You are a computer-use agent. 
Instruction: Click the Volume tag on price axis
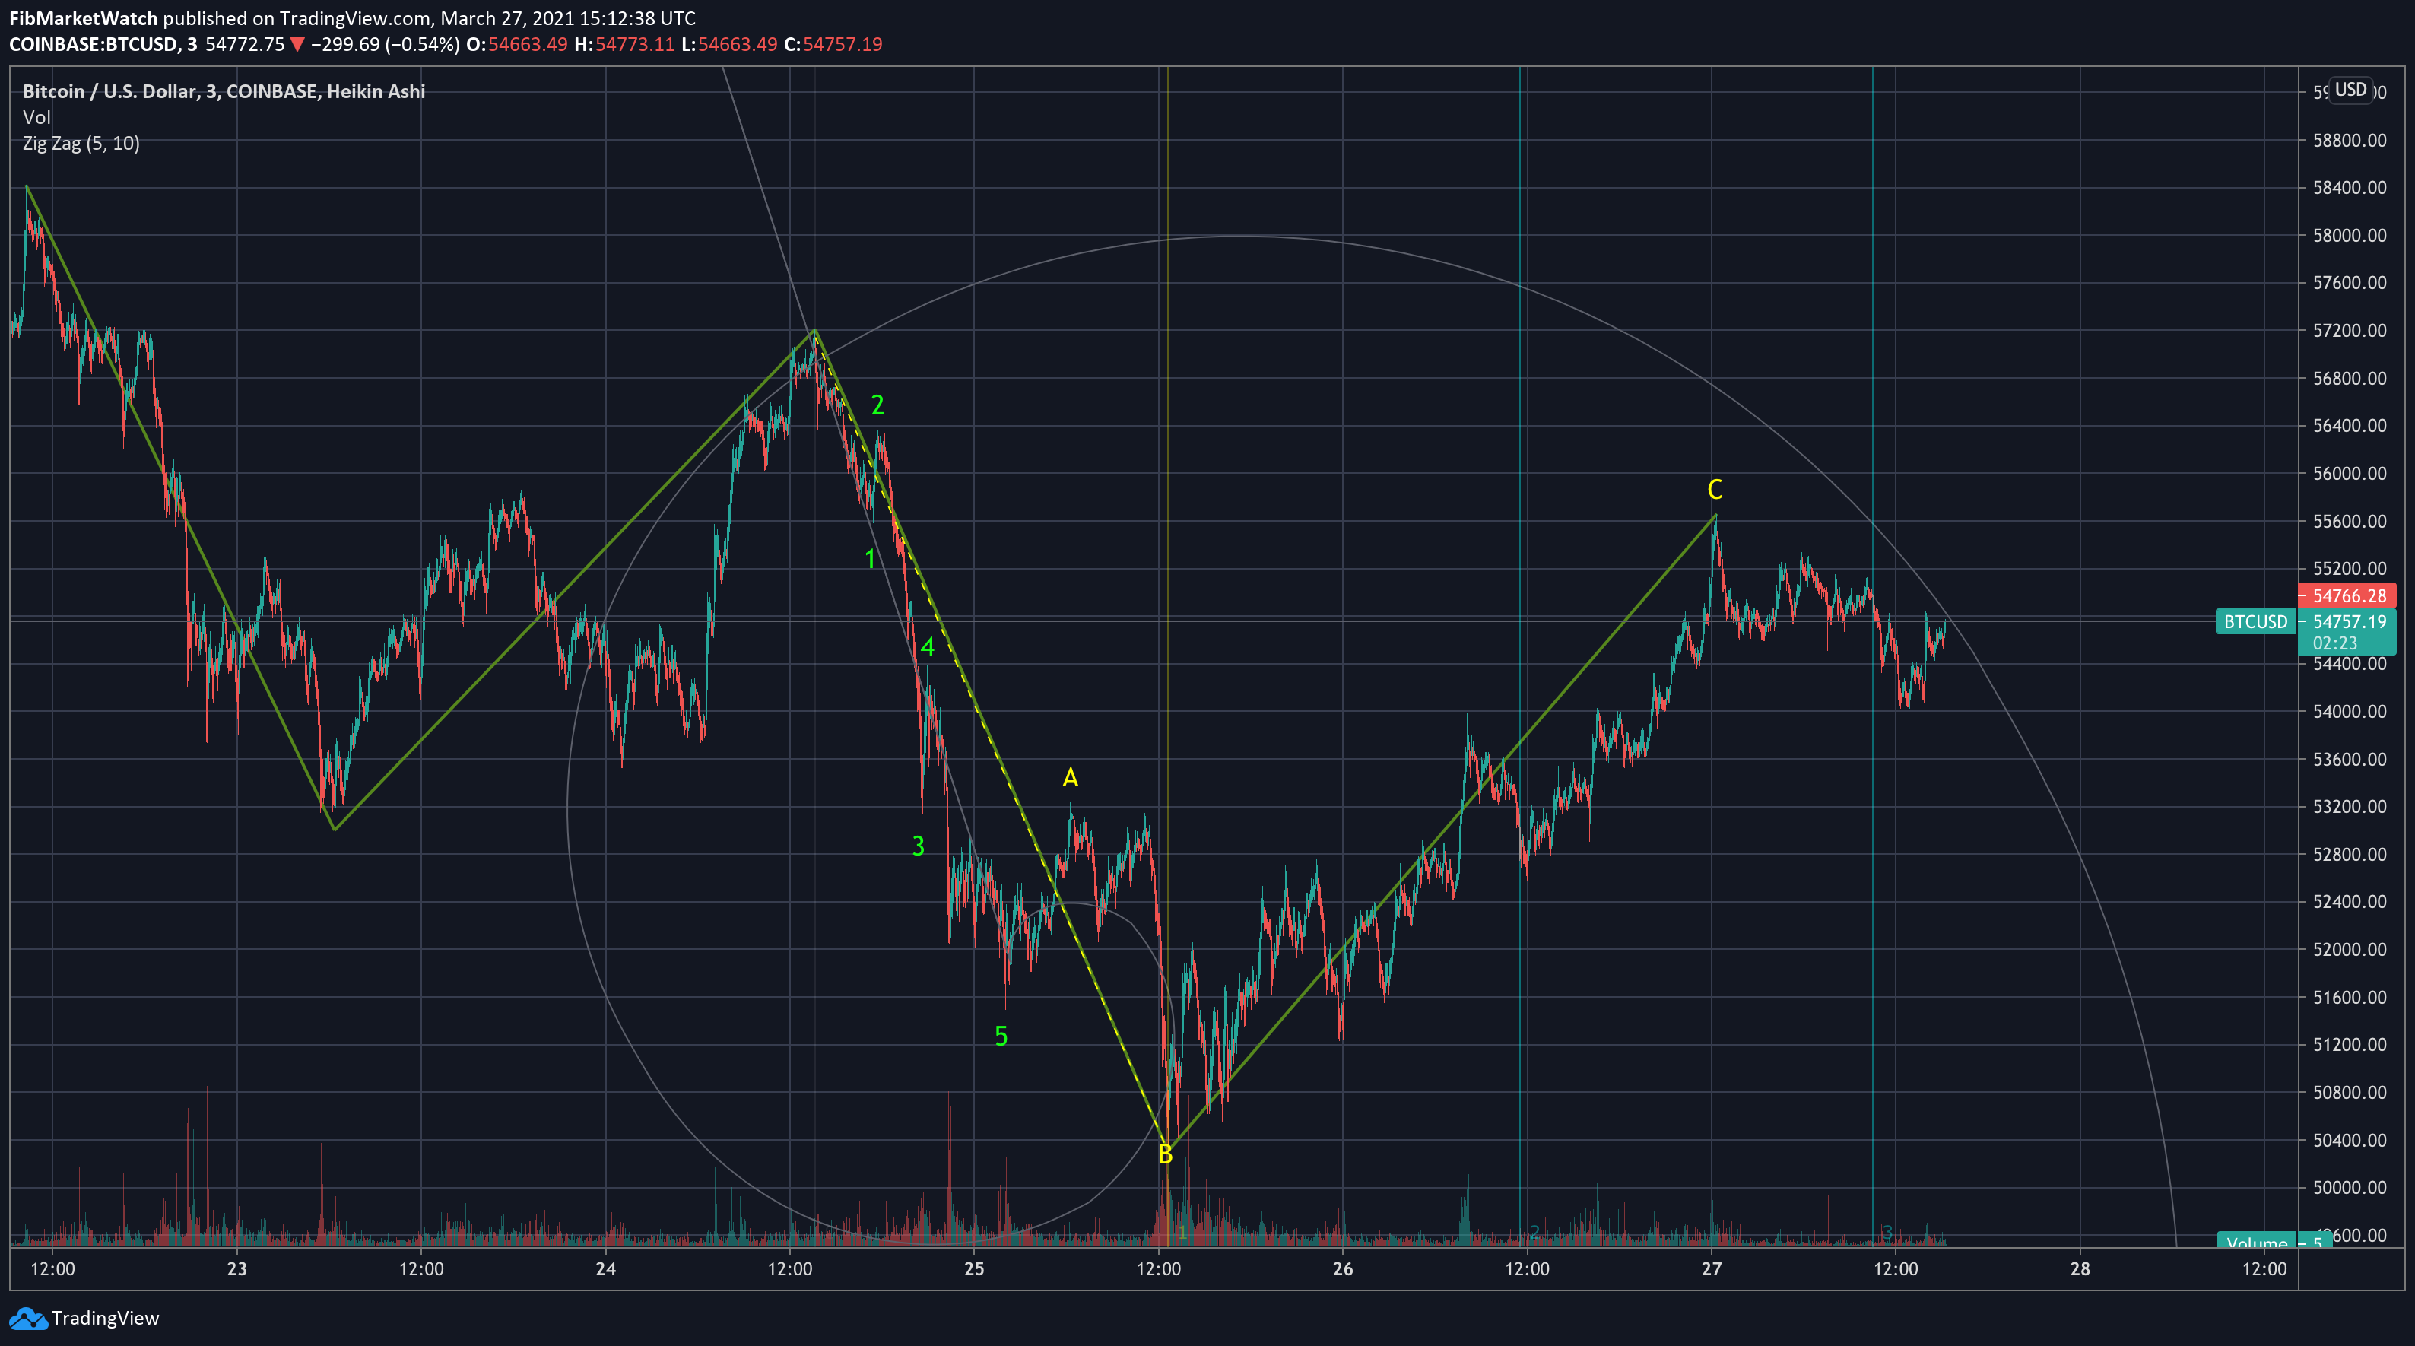click(2257, 1242)
